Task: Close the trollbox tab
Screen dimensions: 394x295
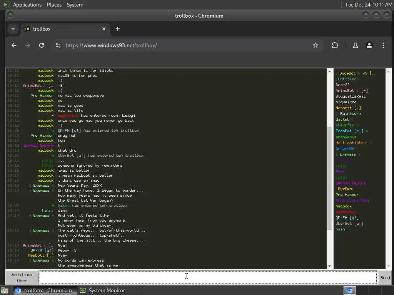Action: click(x=104, y=29)
